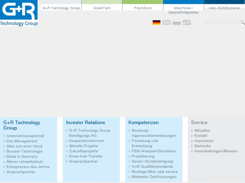Click the G+R Technology Group column heading

22,125
